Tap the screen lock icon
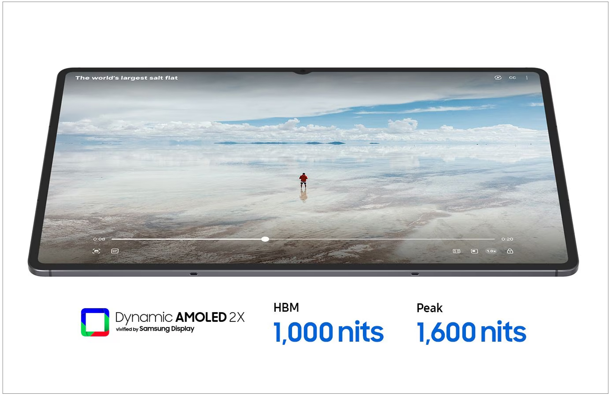The image size is (611, 396). point(510,251)
